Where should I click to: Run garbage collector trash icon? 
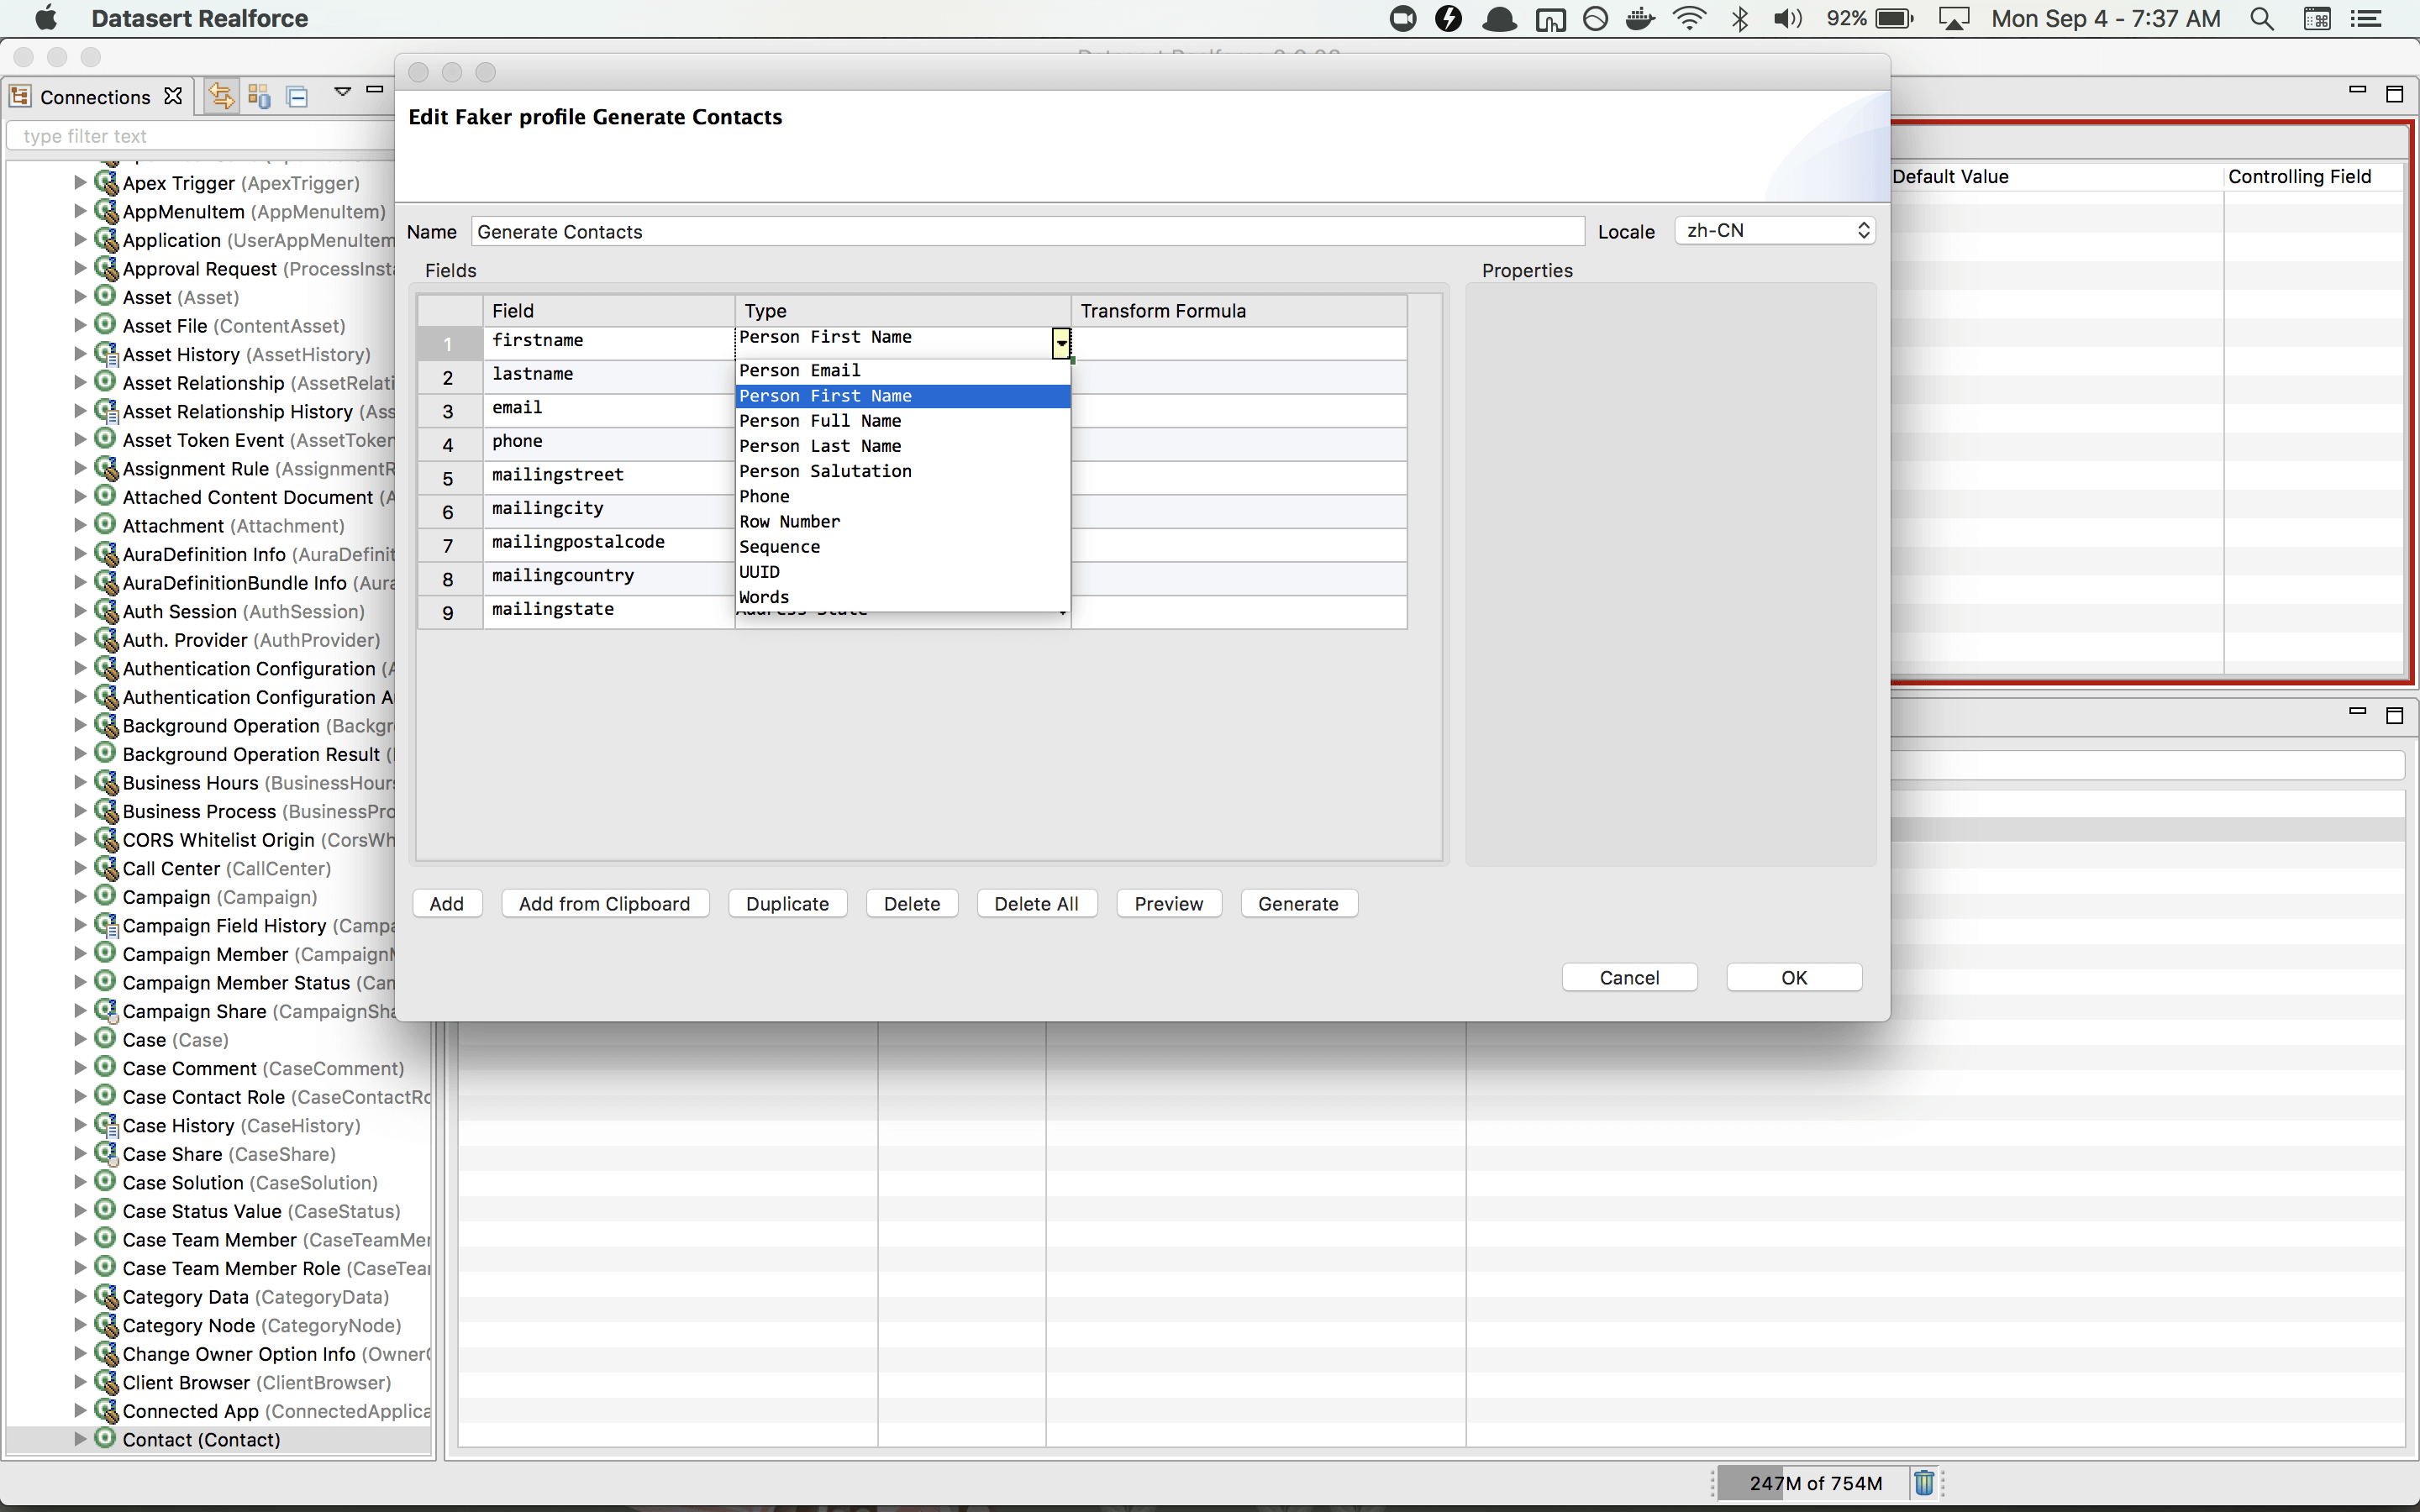point(1923,1482)
